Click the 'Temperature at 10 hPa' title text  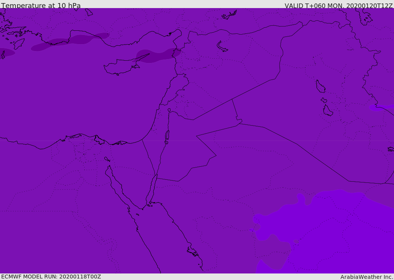pos(41,5)
